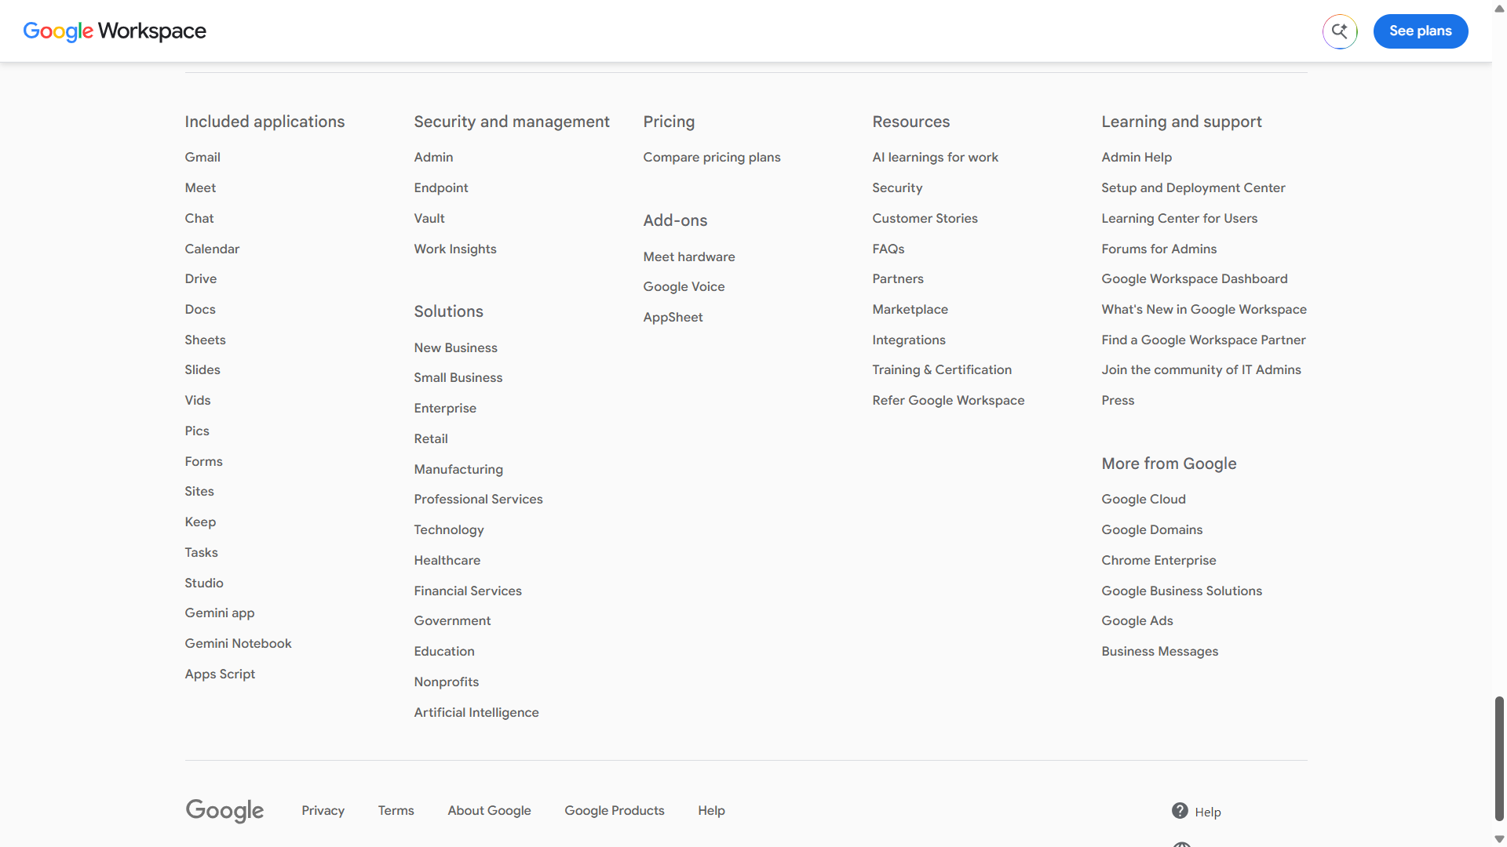
Task: Open the Sheets link
Action: 205,340
